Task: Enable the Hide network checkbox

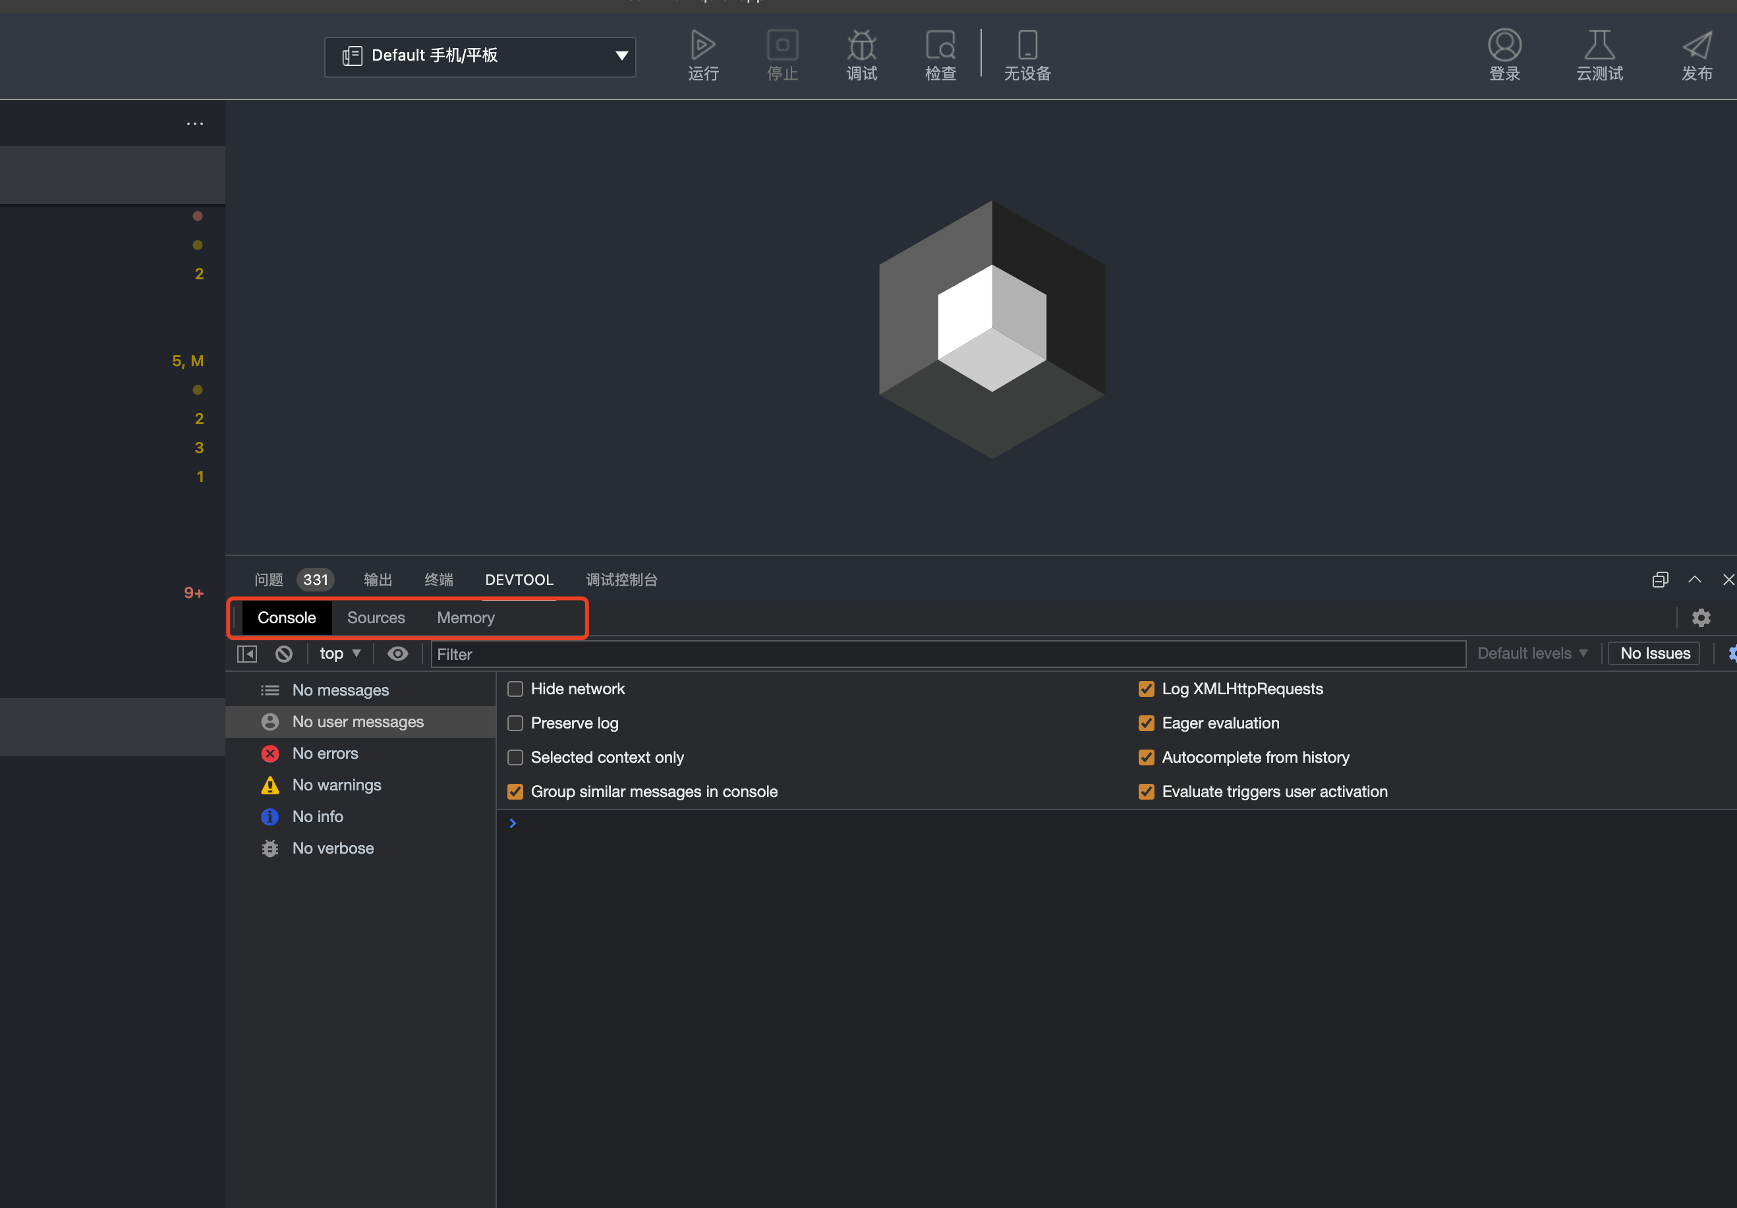Action: [x=515, y=689]
